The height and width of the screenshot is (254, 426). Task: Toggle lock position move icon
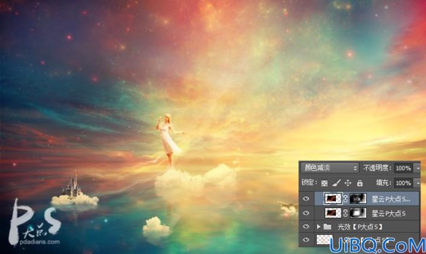348,183
